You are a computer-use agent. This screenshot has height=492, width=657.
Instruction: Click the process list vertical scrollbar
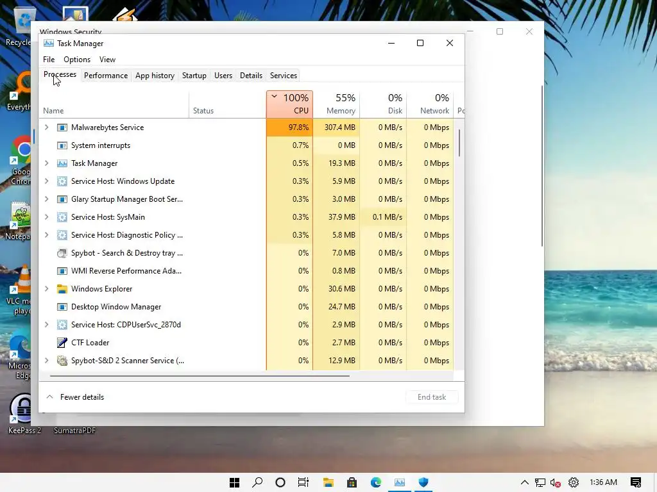click(x=459, y=143)
